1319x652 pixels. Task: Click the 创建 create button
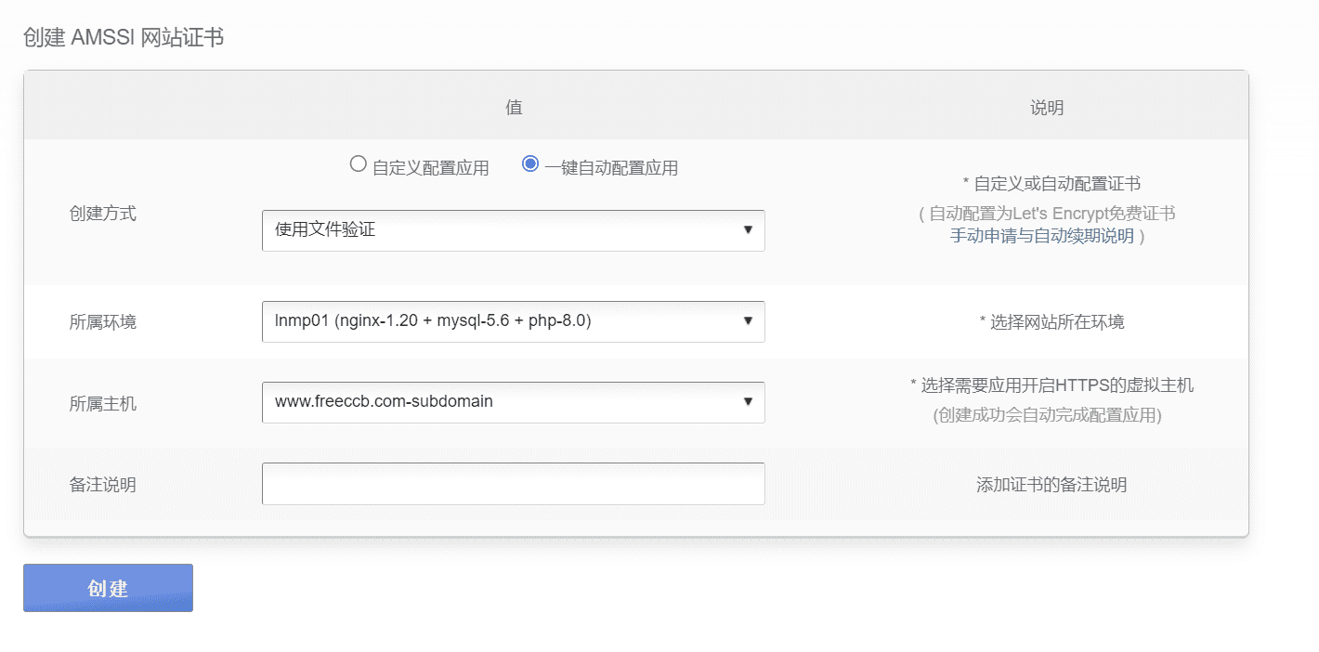click(107, 587)
